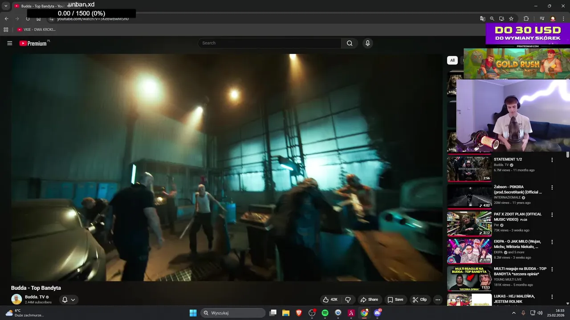Open the Żabson - POKORA video title
This screenshot has height=320, width=570.
pyautogui.click(x=518, y=189)
